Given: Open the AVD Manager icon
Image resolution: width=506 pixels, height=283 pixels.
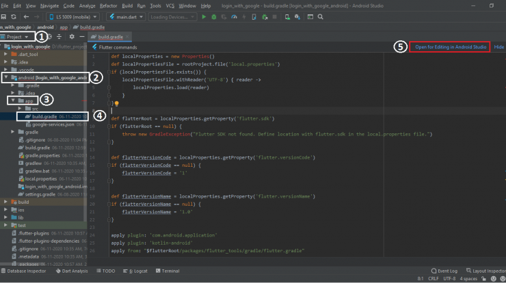Looking at the screenshot, I should [x=287, y=17].
